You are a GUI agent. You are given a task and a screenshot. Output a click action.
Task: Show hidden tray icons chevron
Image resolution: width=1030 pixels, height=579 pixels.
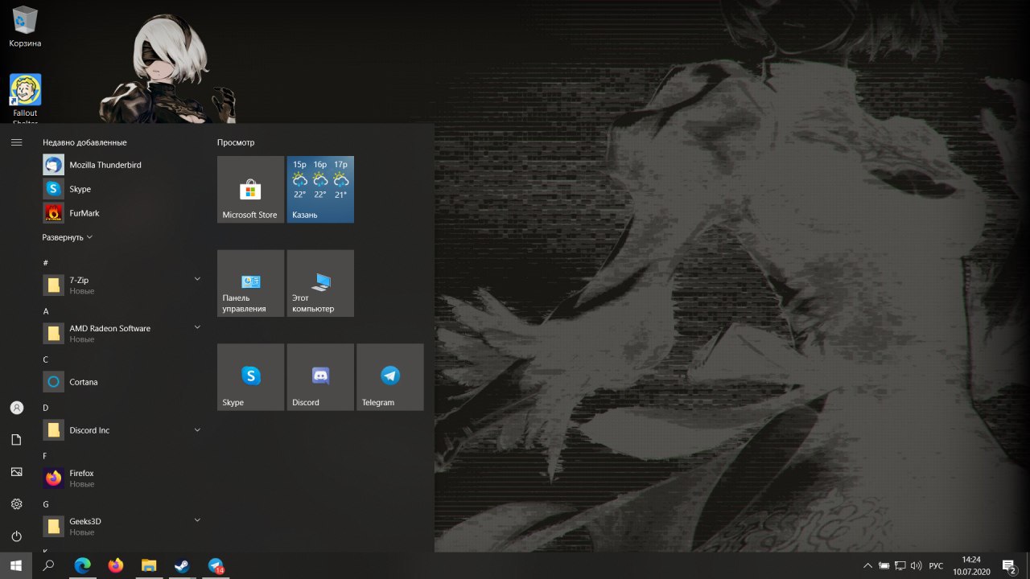[x=867, y=565]
